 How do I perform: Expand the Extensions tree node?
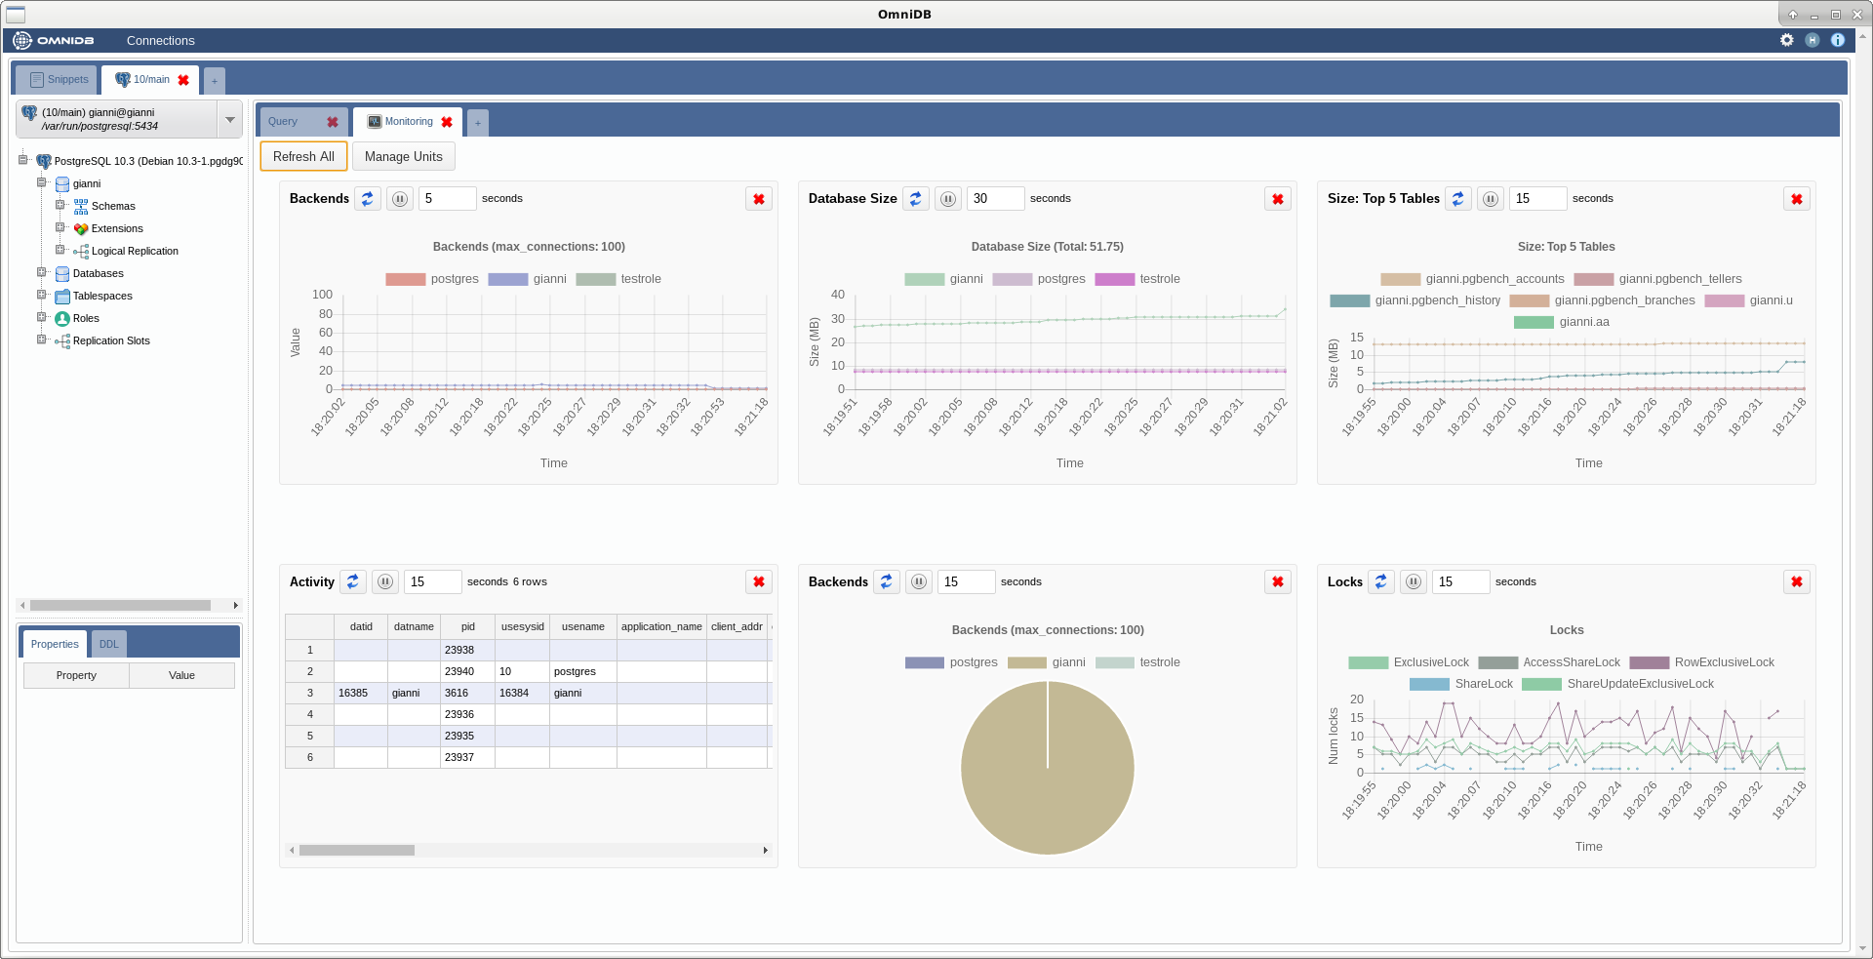click(x=60, y=227)
